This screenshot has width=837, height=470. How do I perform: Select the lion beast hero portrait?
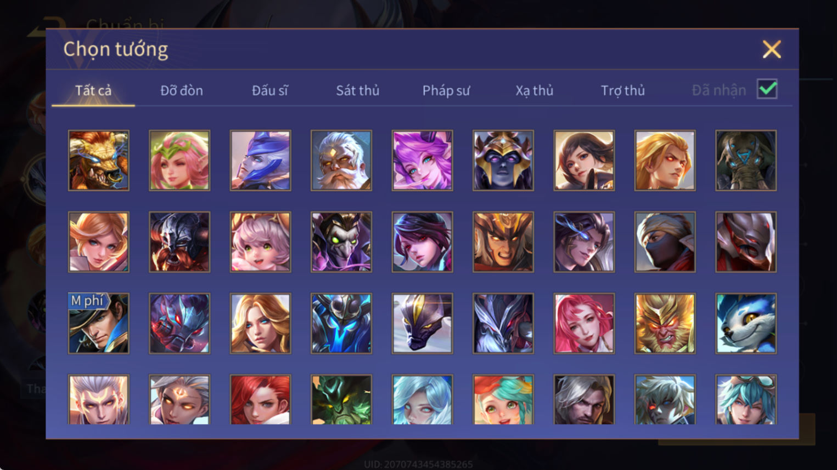pos(99,161)
